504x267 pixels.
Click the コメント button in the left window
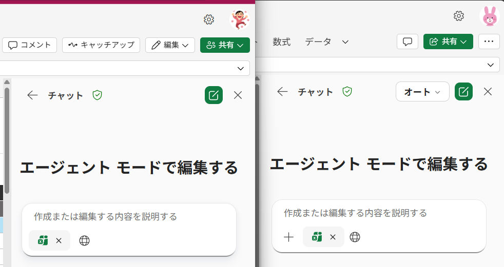click(29, 45)
